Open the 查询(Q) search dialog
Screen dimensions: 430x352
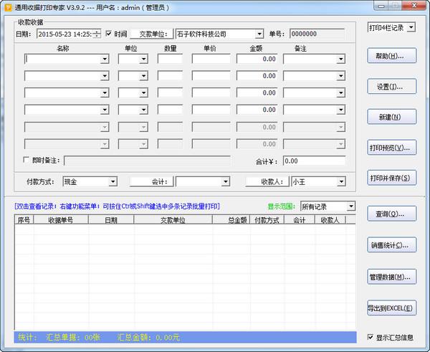click(391, 214)
